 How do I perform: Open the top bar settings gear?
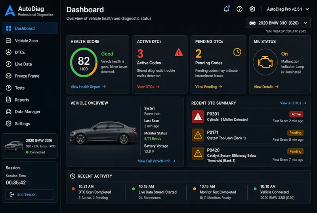click(x=252, y=9)
